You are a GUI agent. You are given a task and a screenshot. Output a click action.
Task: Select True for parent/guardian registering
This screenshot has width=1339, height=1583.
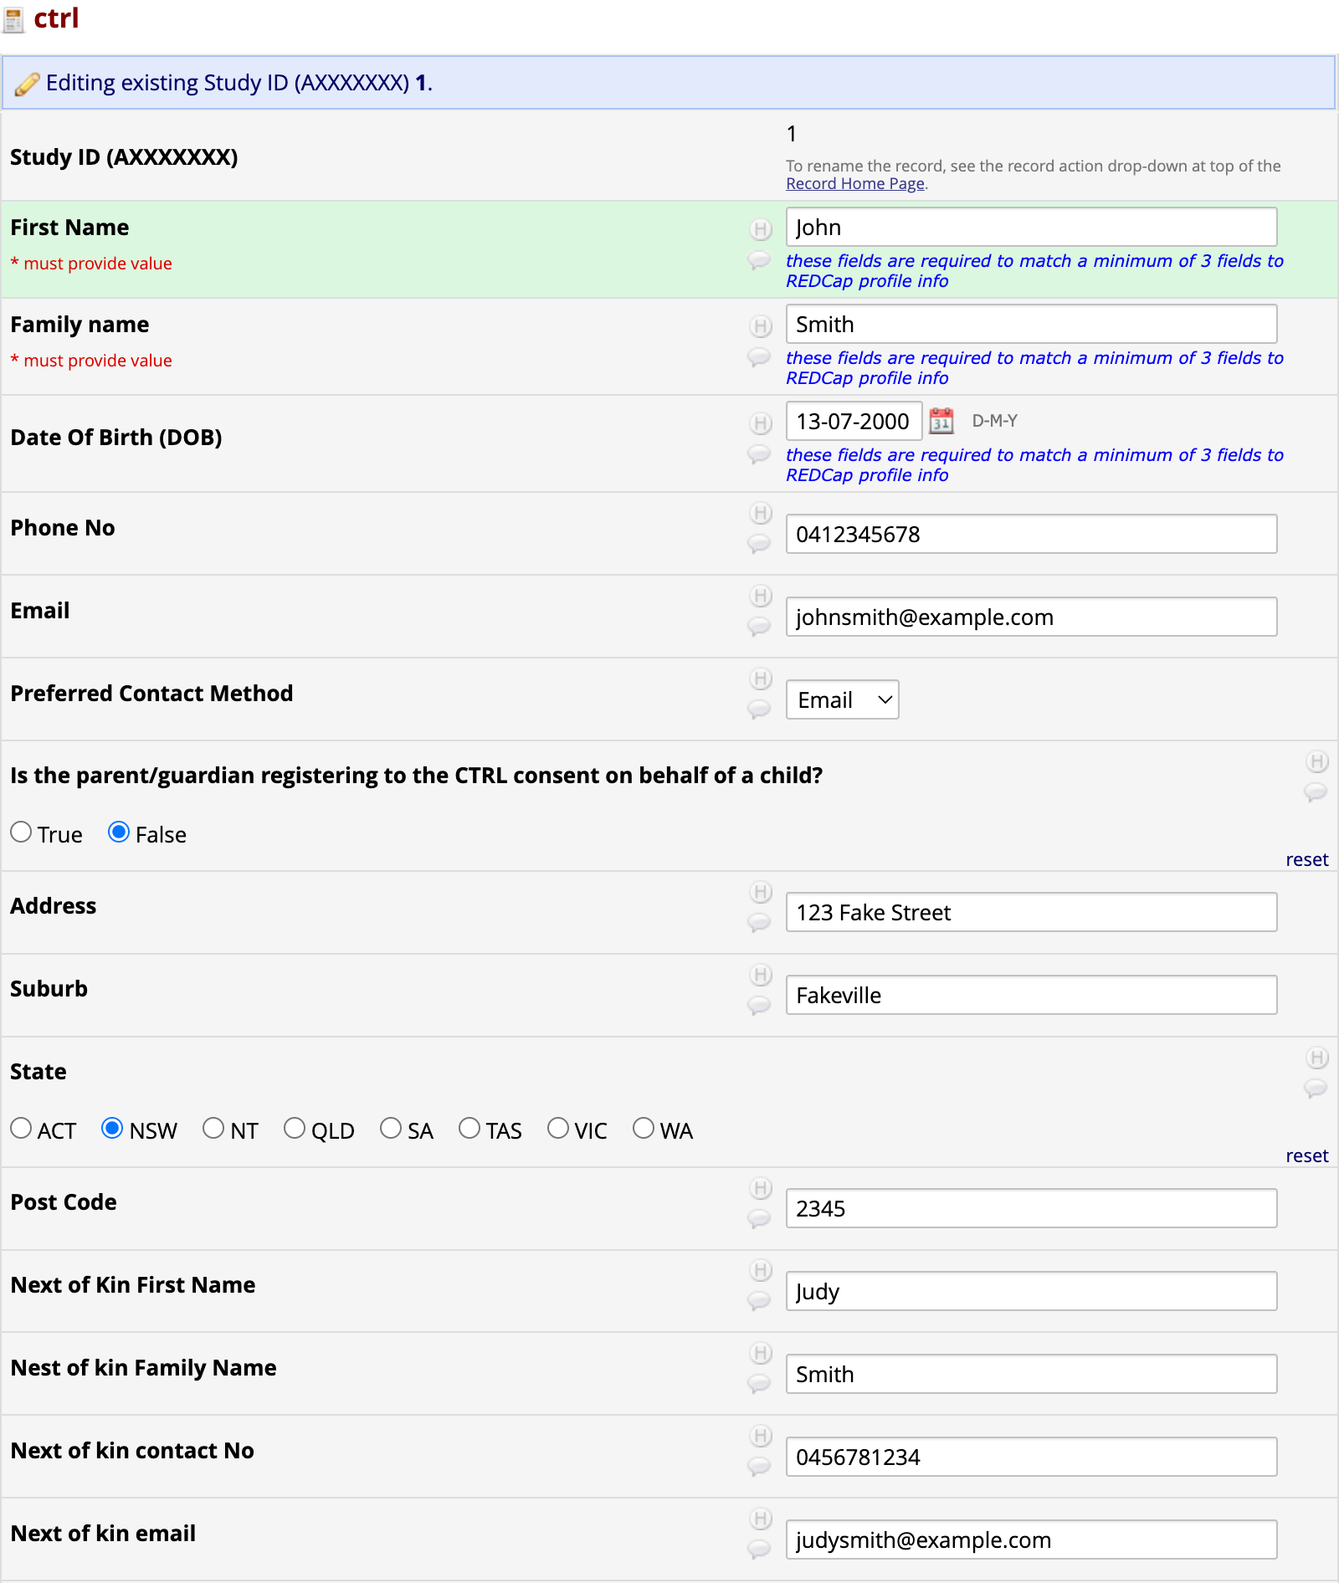point(22,832)
